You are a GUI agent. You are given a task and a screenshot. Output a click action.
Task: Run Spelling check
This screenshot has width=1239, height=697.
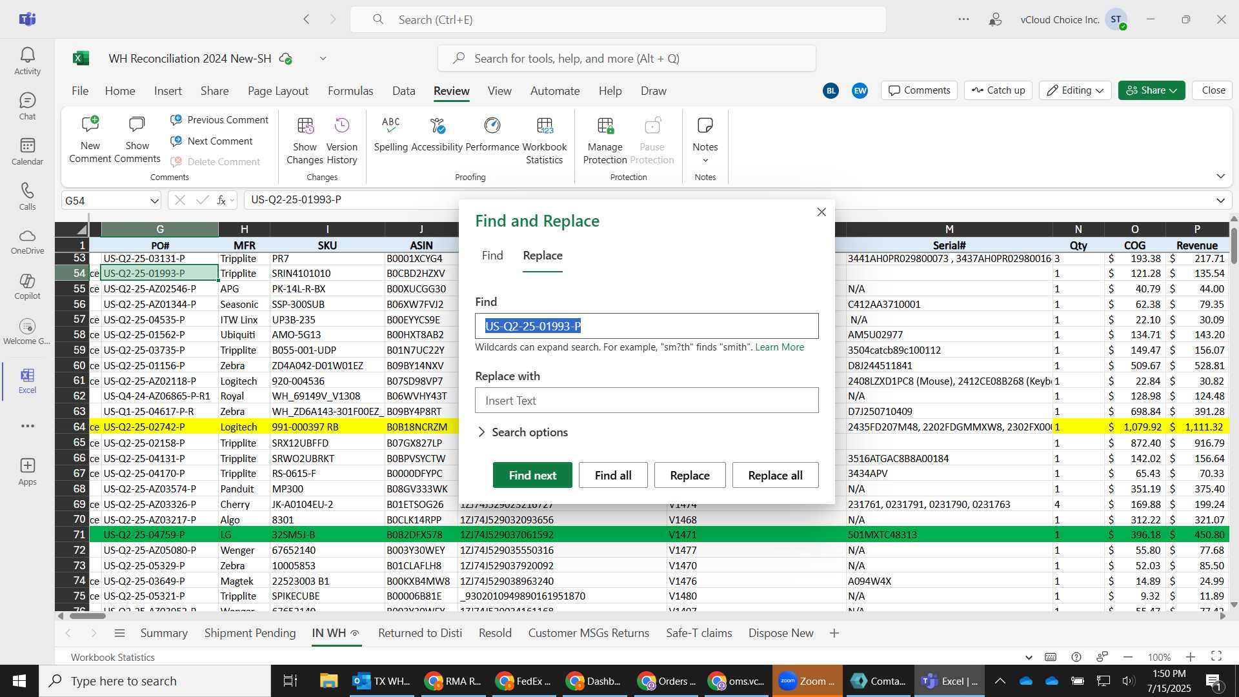pos(390,134)
